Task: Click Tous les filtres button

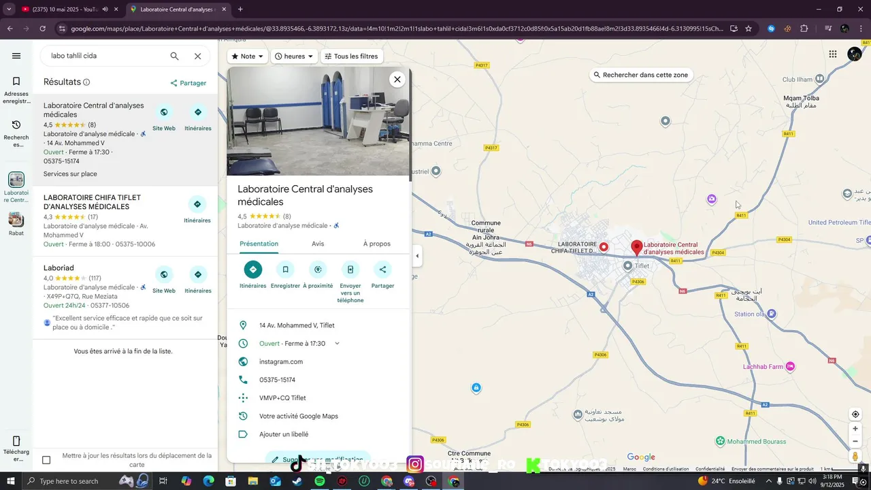Action: click(x=351, y=56)
